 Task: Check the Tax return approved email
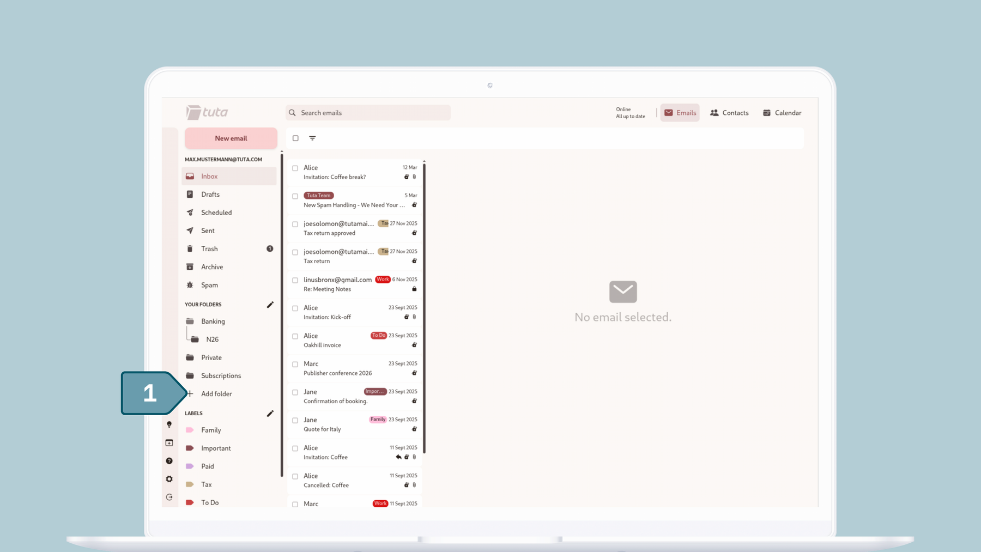pyautogui.click(x=295, y=225)
